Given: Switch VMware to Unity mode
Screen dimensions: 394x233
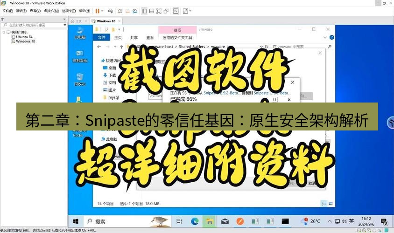Looking at the screenshot, I should coord(166,11).
